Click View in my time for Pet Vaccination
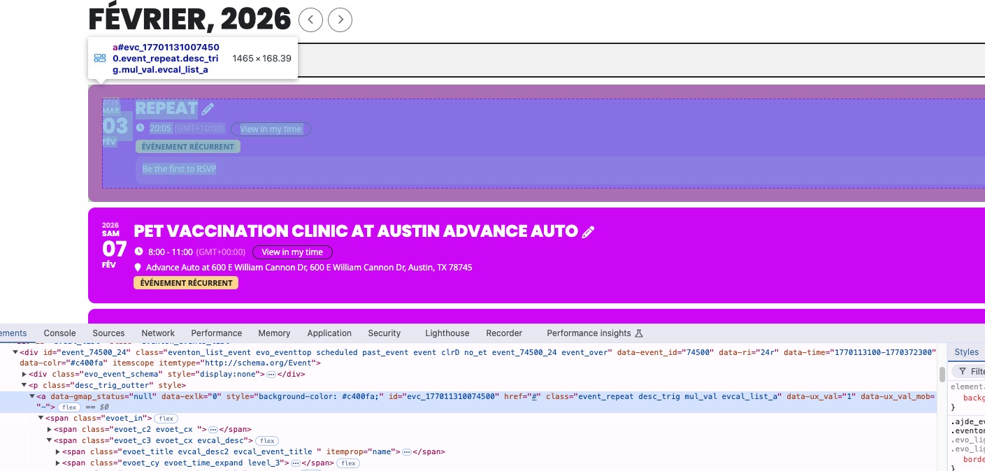This screenshot has height=471, width=985. tap(292, 252)
